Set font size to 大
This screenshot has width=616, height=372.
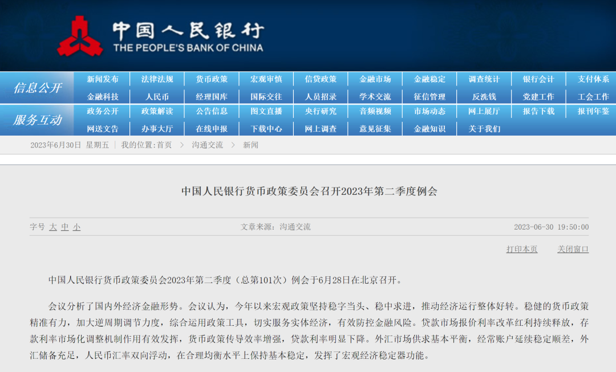(53, 227)
